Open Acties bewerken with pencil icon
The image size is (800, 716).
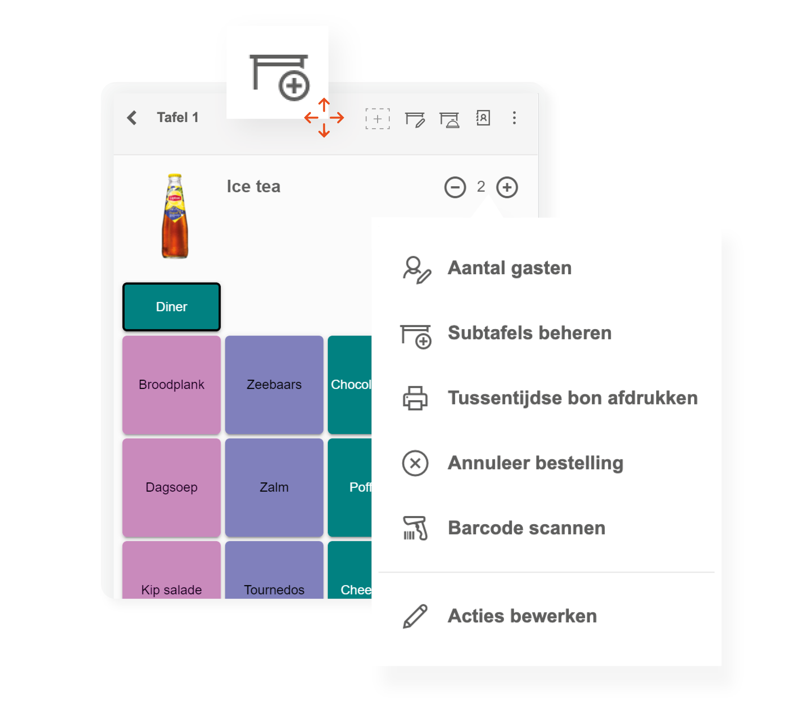pyautogui.click(x=522, y=616)
